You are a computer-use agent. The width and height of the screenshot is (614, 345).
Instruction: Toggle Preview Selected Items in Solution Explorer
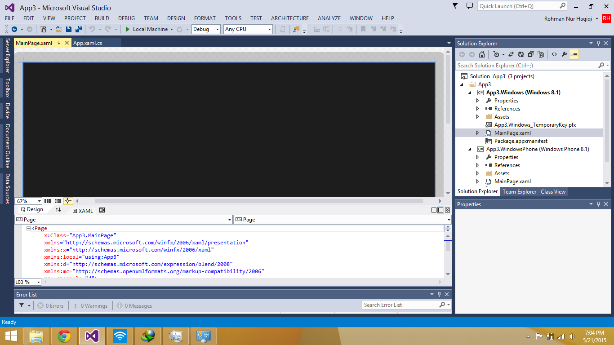point(574,54)
